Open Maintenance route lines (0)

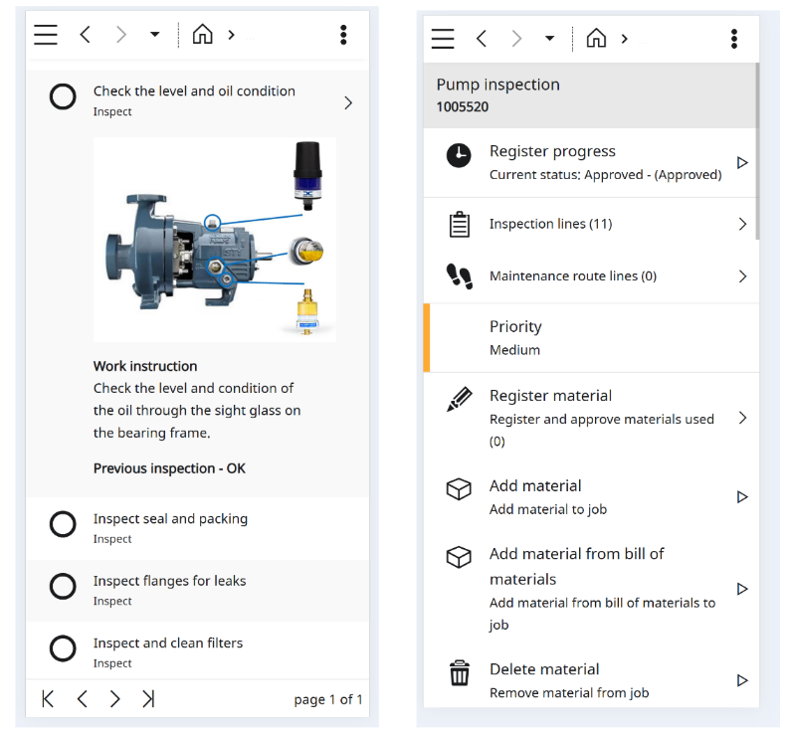(x=589, y=276)
